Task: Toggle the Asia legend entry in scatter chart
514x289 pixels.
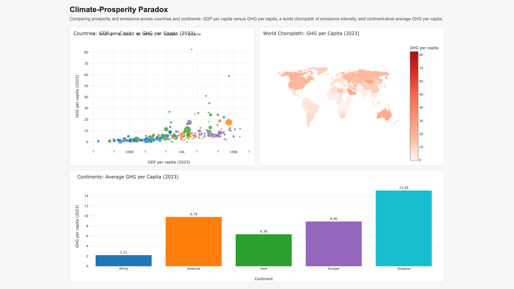Action: (125, 34)
